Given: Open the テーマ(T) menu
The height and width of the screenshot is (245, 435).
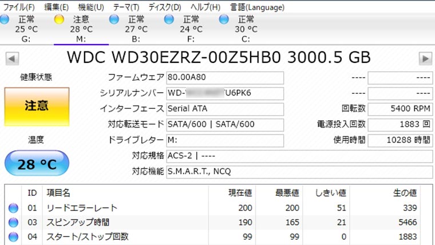Looking at the screenshot, I should [126, 7].
